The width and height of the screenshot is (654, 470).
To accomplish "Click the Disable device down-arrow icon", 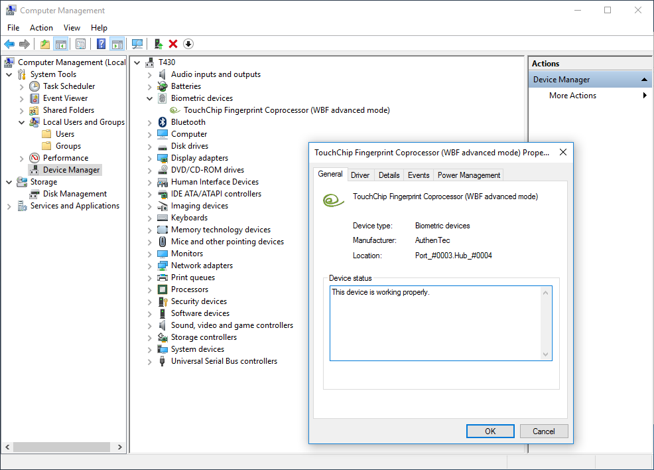I will click(188, 44).
